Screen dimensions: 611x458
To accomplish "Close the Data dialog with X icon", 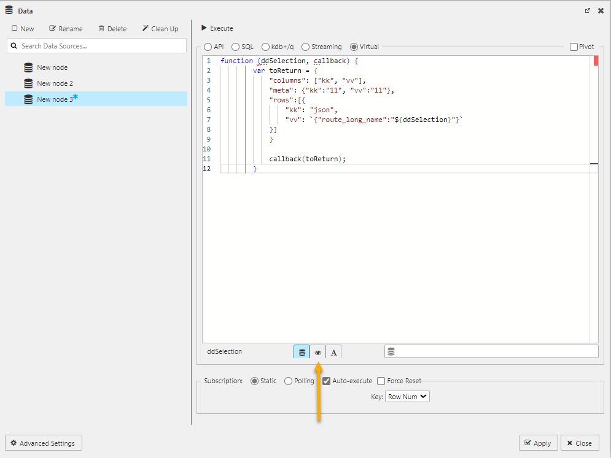I will pyautogui.click(x=601, y=10).
